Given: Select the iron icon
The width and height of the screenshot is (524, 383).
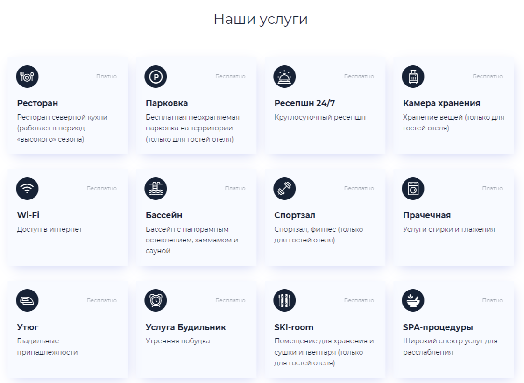Looking at the screenshot, I should point(27,300).
